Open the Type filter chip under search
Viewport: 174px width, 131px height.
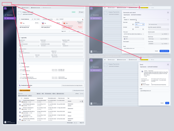click(x=30, y=96)
